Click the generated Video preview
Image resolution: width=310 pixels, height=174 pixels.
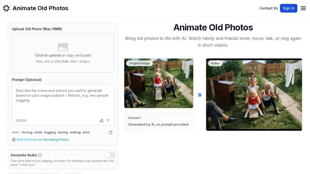(254, 95)
